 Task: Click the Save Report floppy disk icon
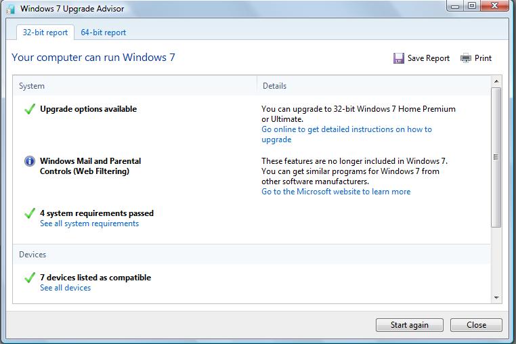pyautogui.click(x=399, y=58)
